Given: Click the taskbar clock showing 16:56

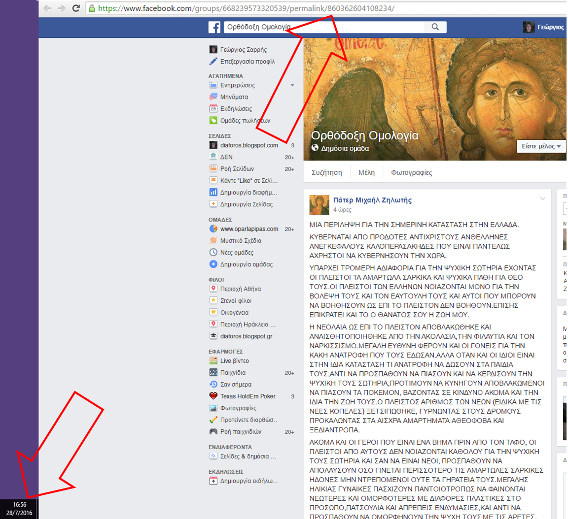Looking at the screenshot, I should (x=19, y=509).
